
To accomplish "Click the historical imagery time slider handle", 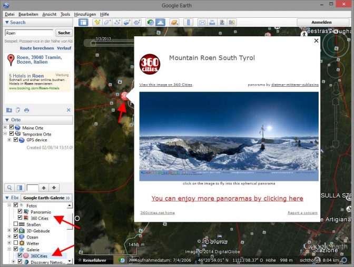I will 93,43.
